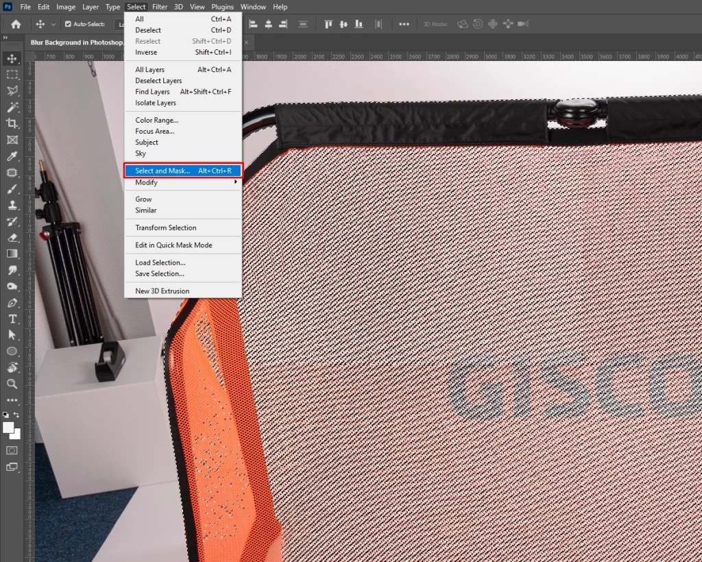702x562 pixels.
Task: Pick the Magic Wand tool
Action: [x=12, y=107]
